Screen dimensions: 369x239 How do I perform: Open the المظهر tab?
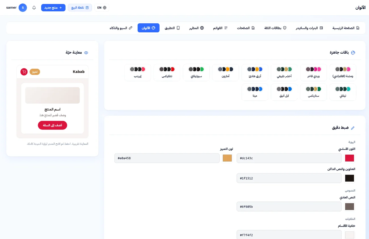(x=197, y=28)
